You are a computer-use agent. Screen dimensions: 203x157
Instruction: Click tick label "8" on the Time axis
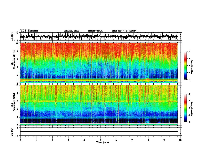pos(148,140)
